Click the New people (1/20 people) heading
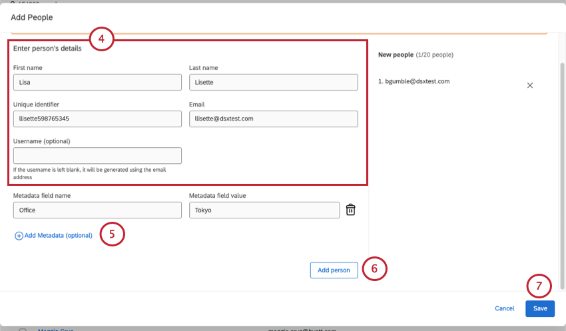Screen dimensions: 566x331 416,55
